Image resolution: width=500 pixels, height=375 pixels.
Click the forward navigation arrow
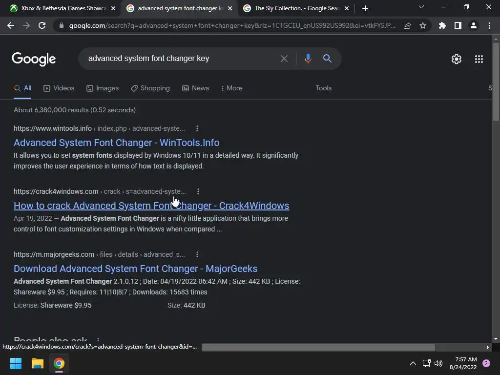(26, 25)
